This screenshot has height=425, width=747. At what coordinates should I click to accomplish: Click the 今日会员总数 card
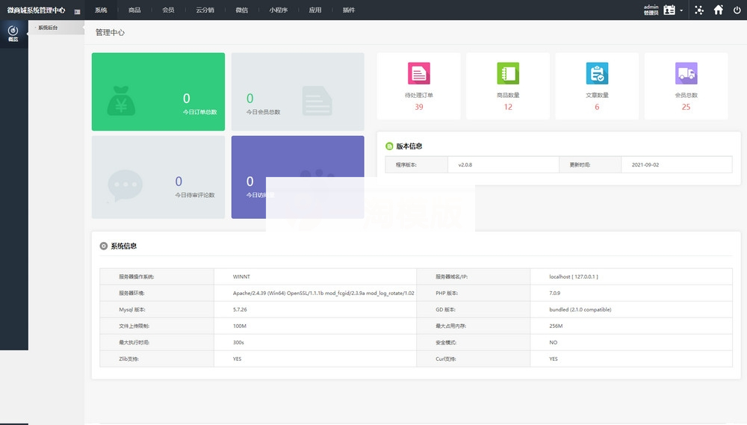(x=297, y=92)
